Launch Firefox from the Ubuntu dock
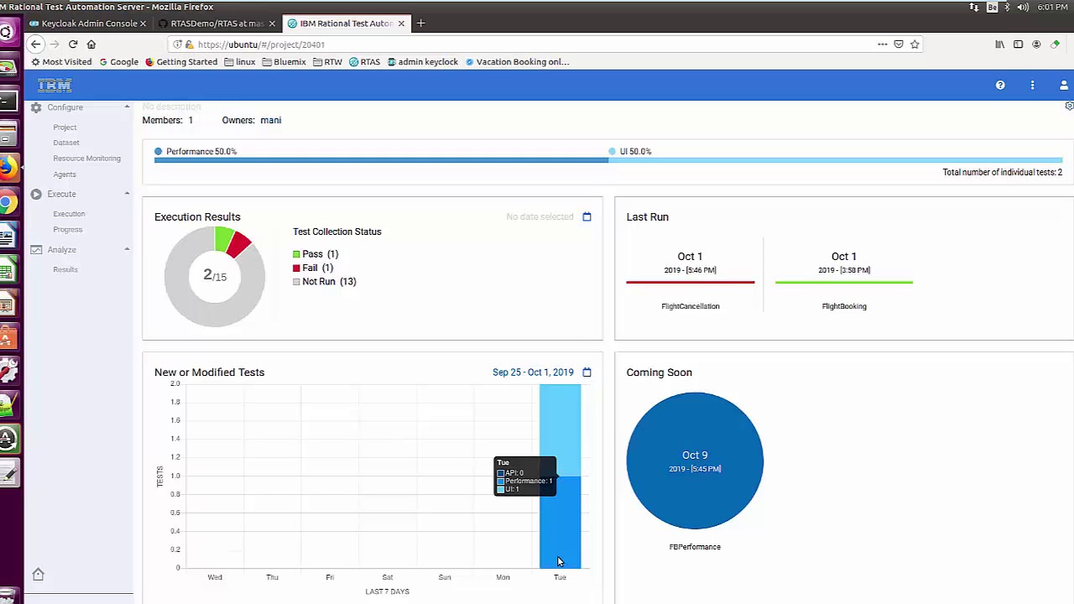 (x=7, y=167)
